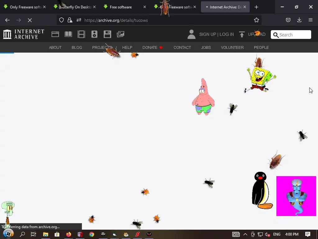Image resolution: width=318 pixels, height=239 pixels.
Task: Open the Save to Pocket icon
Action: pyautogui.click(x=288, y=20)
